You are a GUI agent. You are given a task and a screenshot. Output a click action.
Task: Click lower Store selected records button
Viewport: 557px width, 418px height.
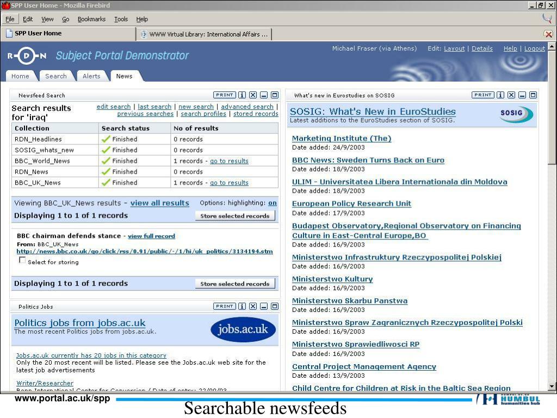tap(235, 284)
